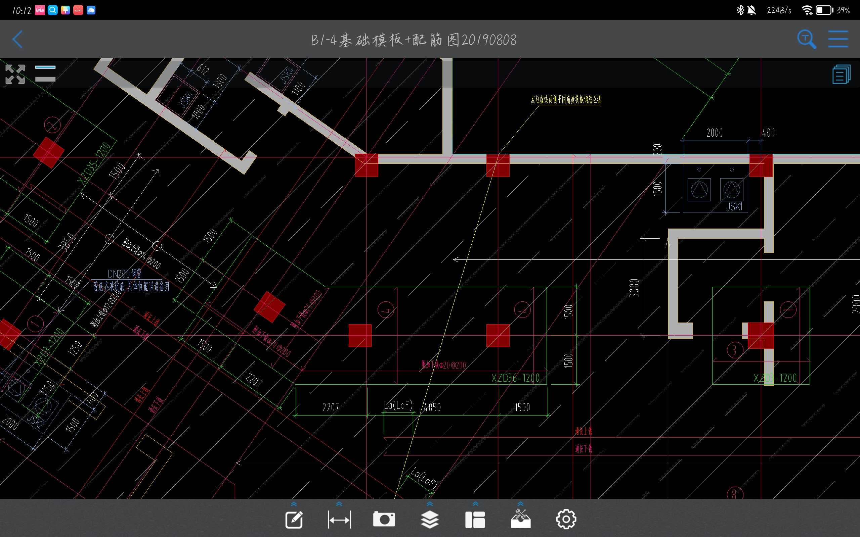
Task: Expand chevron above the layers tool
Action: (x=430, y=504)
